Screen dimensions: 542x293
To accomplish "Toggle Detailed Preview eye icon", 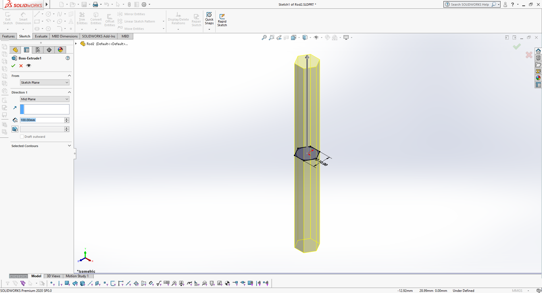I will tap(29, 66).
